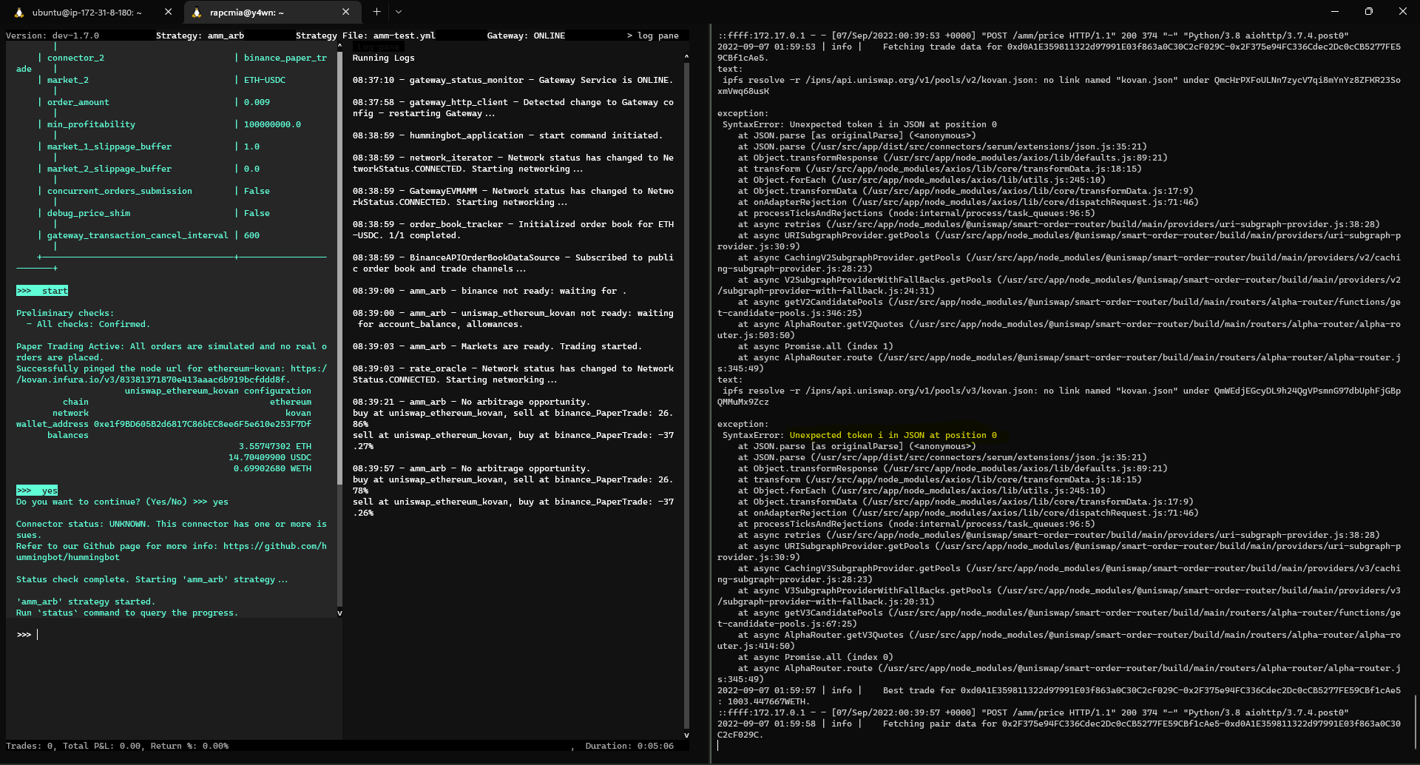Image resolution: width=1420 pixels, height=765 pixels.
Task: Click the highlighted 'yes' confirmation marker
Action: pyautogui.click(x=36, y=490)
